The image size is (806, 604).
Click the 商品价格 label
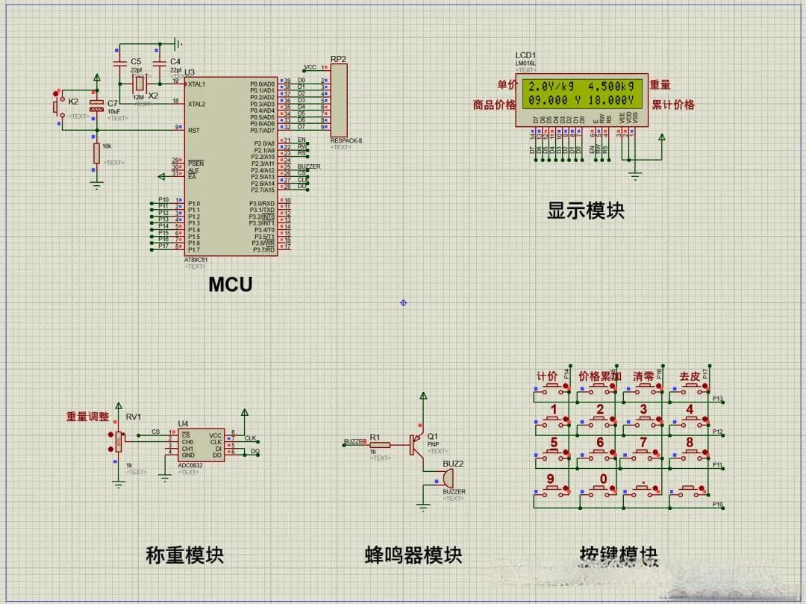pyautogui.click(x=494, y=105)
